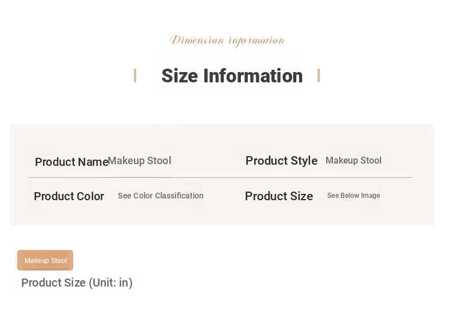Click Makeup Stool next to Product Name
The height and width of the screenshot is (314, 452).
140,161
